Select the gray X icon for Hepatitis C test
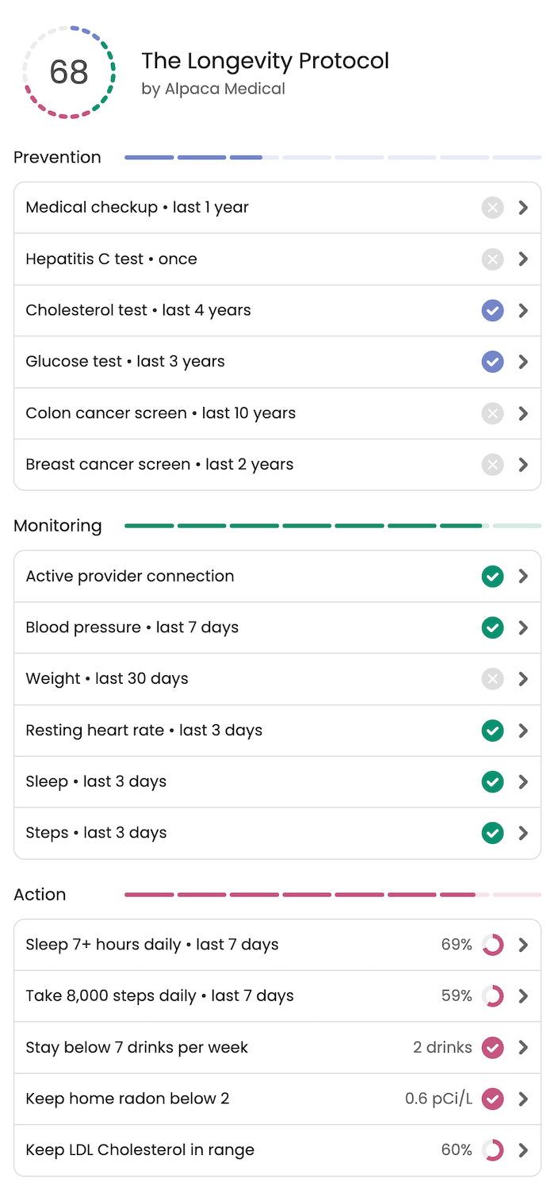555x1193 pixels. click(x=492, y=259)
